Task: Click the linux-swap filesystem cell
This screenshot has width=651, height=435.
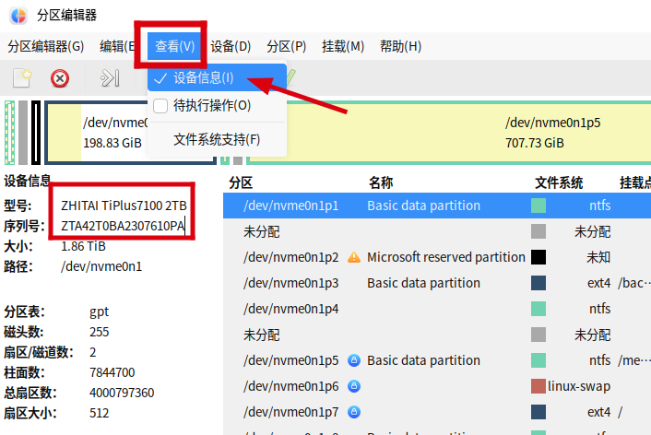Action: pyautogui.click(x=579, y=386)
